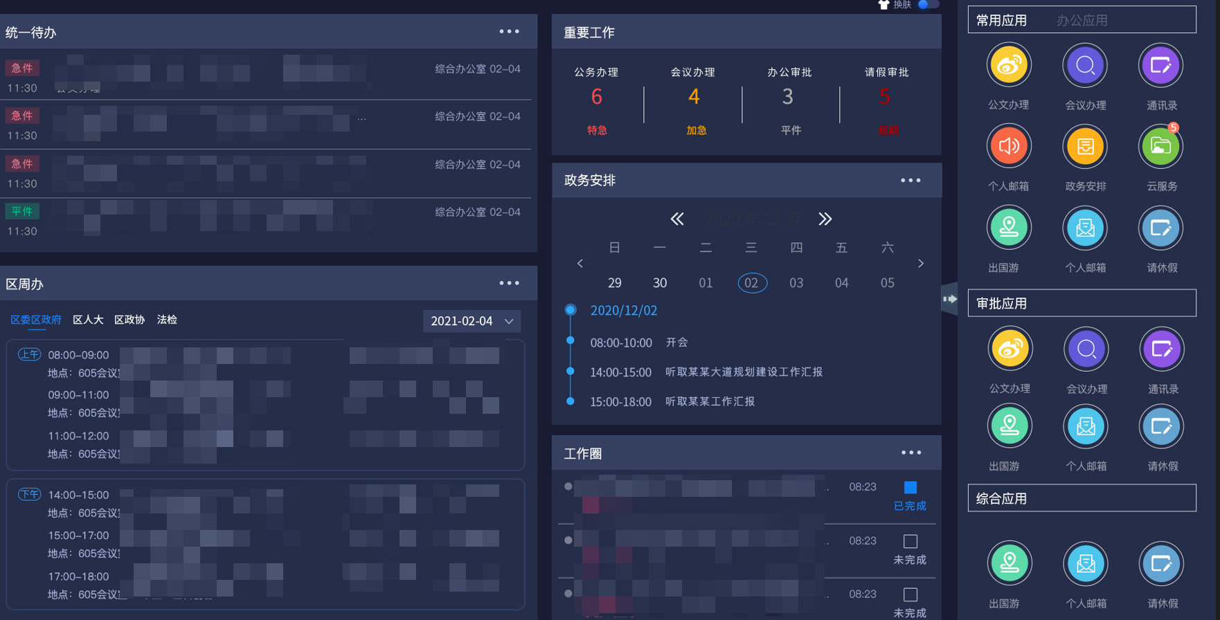Image resolution: width=1220 pixels, height=620 pixels.
Task: Open 请休假 under 综合应用
Action: (x=1163, y=564)
